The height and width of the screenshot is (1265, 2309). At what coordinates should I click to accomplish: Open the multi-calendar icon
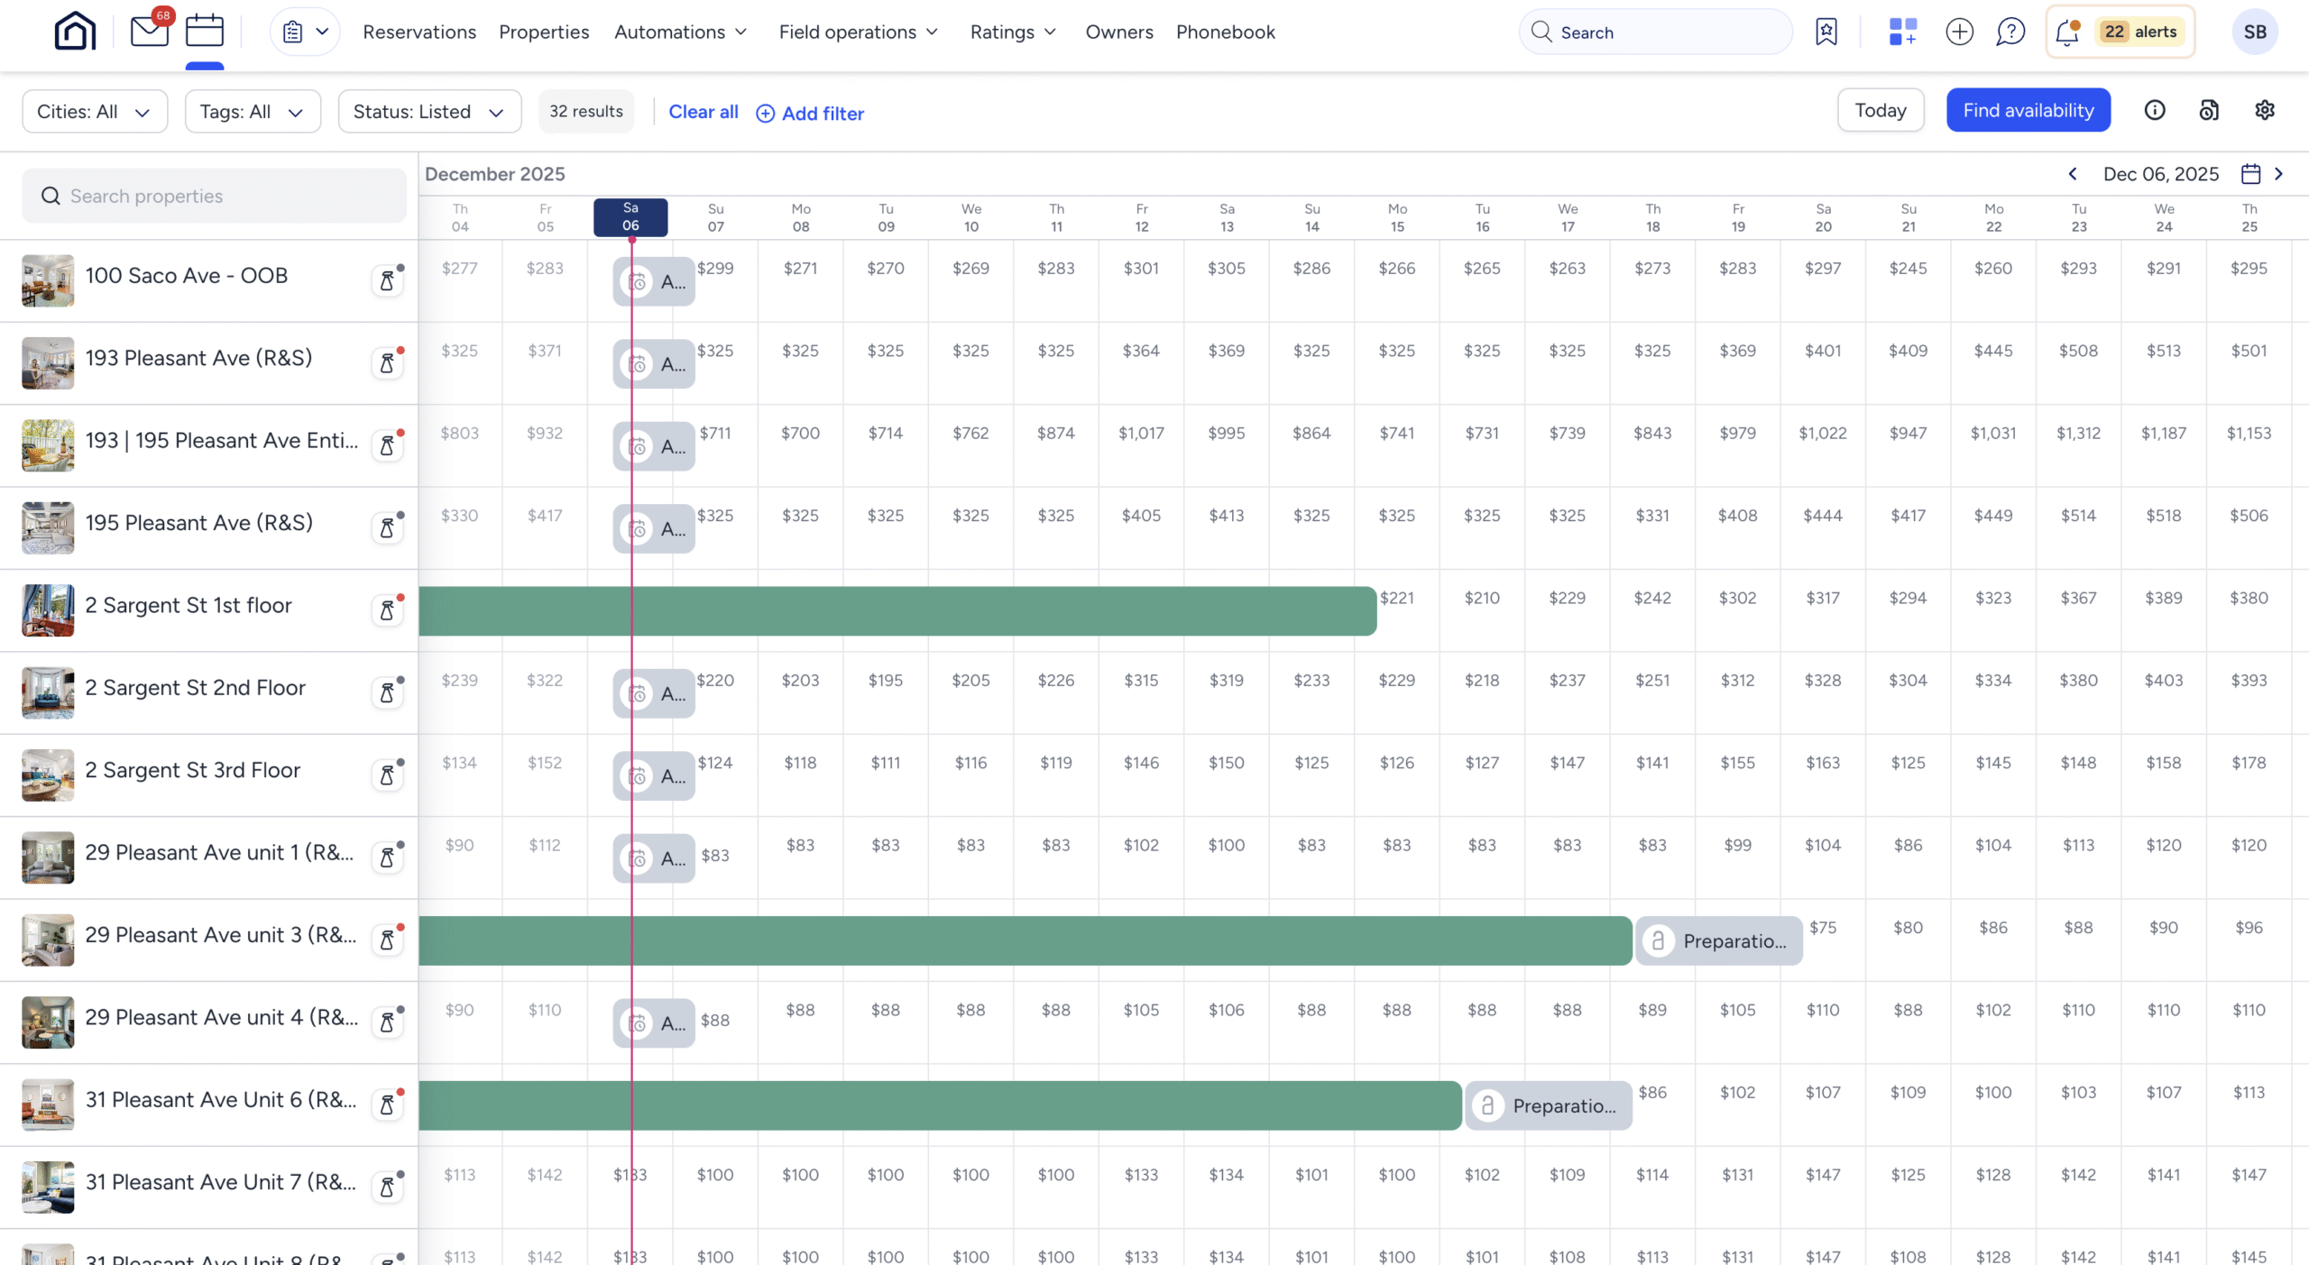205,32
